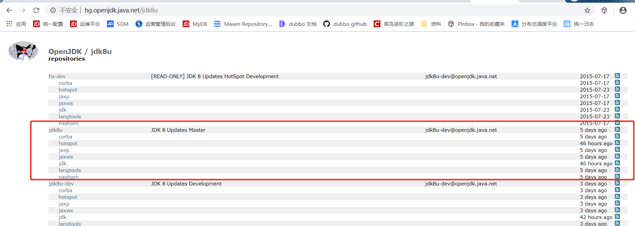635x226 pixels.
Task: Open RSS feed icon for jdk8u jaxp row
Action: (x=617, y=150)
